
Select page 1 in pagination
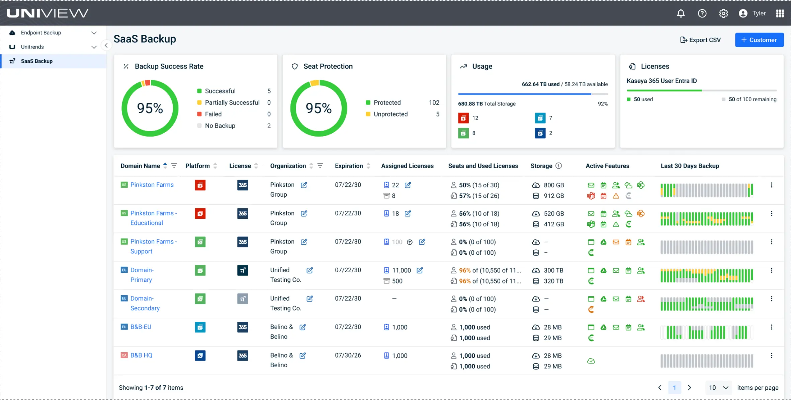click(x=675, y=388)
